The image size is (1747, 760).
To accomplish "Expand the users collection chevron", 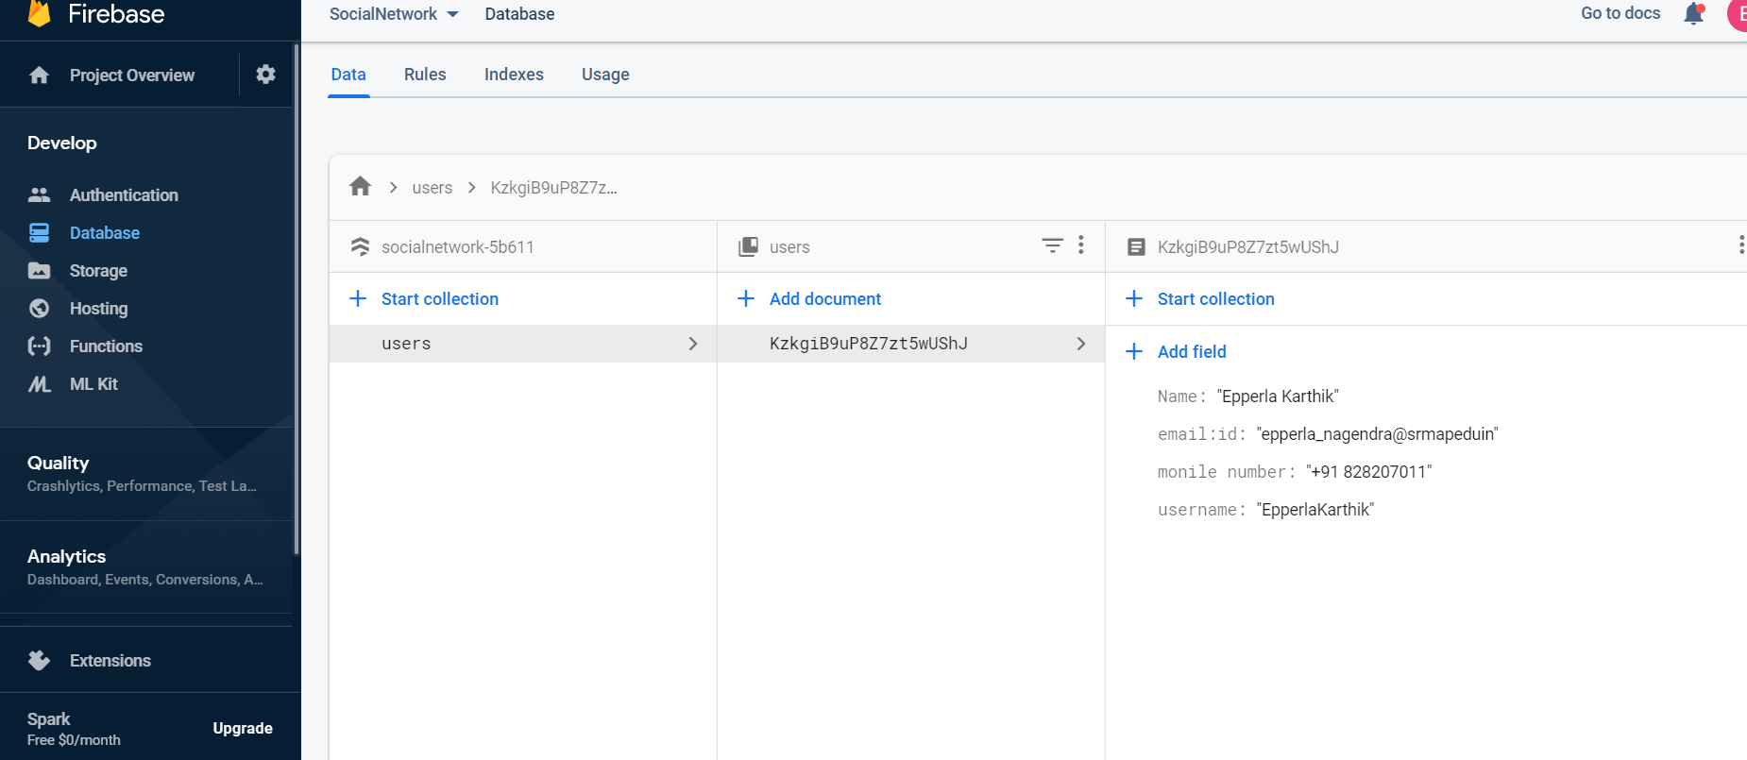I will click(x=693, y=344).
